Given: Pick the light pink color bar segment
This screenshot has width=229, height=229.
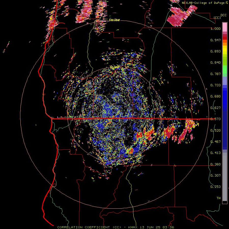Looking at the screenshot, I should (225, 27).
